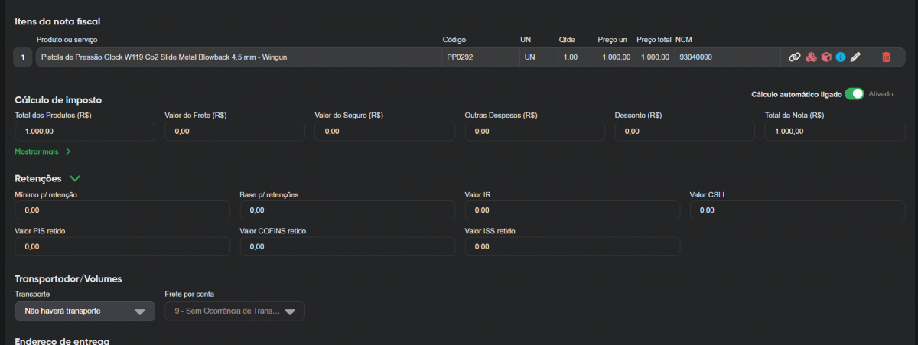Click the Valor ISS retido field

(x=571, y=246)
